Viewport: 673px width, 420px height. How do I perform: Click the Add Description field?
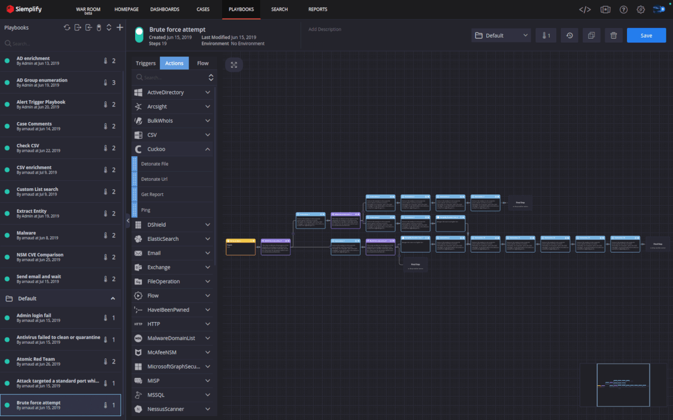pos(325,29)
